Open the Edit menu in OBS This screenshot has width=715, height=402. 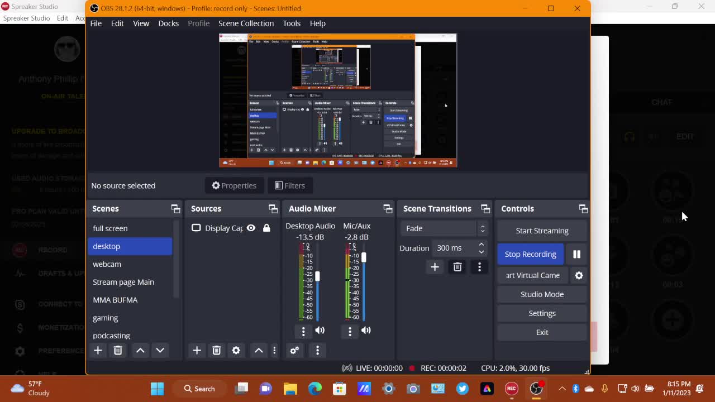[117, 23]
